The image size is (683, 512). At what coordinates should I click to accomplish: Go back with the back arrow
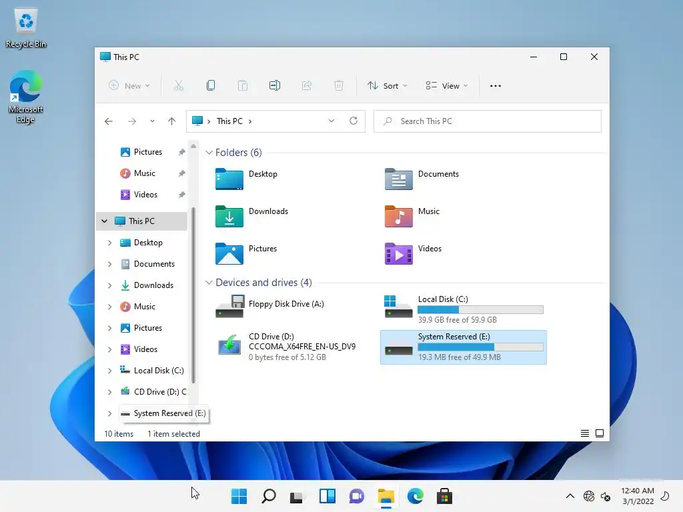point(109,121)
